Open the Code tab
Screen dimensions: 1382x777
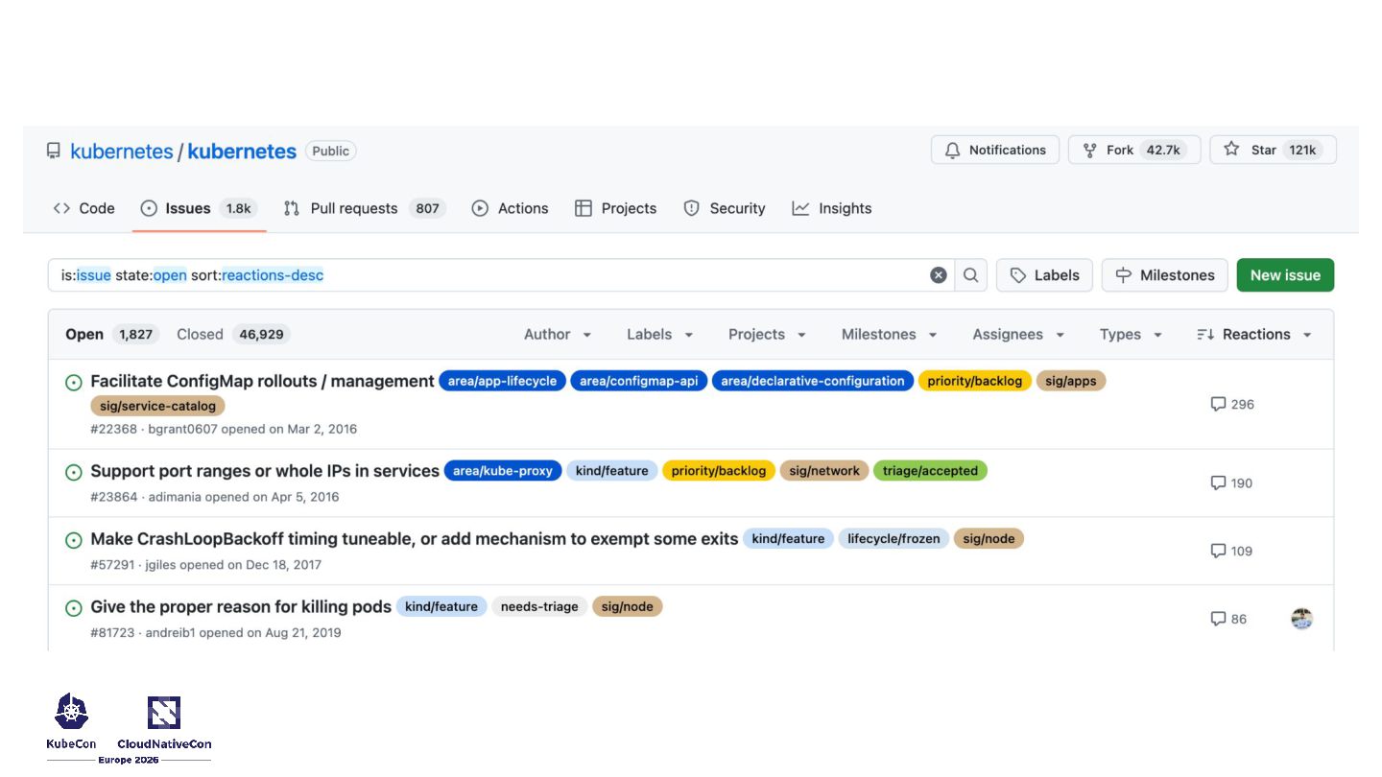point(83,208)
